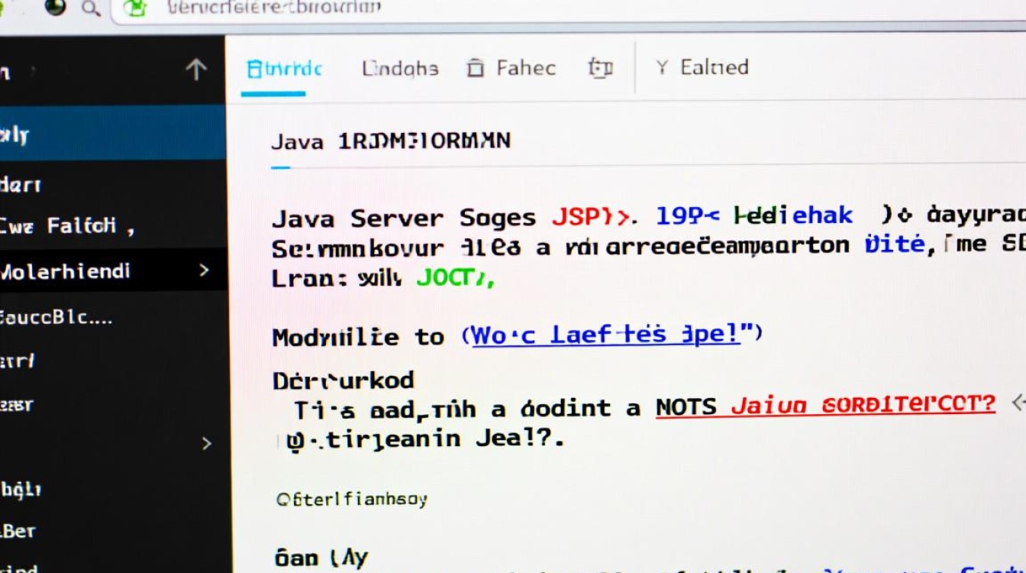This screenshot has width=1026, height=573.
Task: Click the round globe icon in browser bar
Action: click(x=55, y=8)
